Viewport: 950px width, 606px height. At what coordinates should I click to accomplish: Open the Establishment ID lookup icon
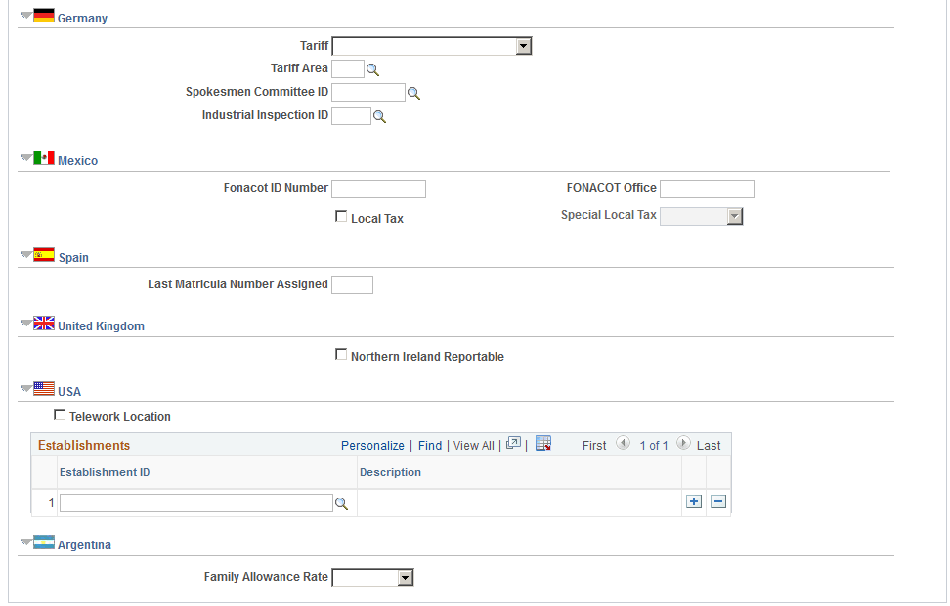click(x=341, y=502)
